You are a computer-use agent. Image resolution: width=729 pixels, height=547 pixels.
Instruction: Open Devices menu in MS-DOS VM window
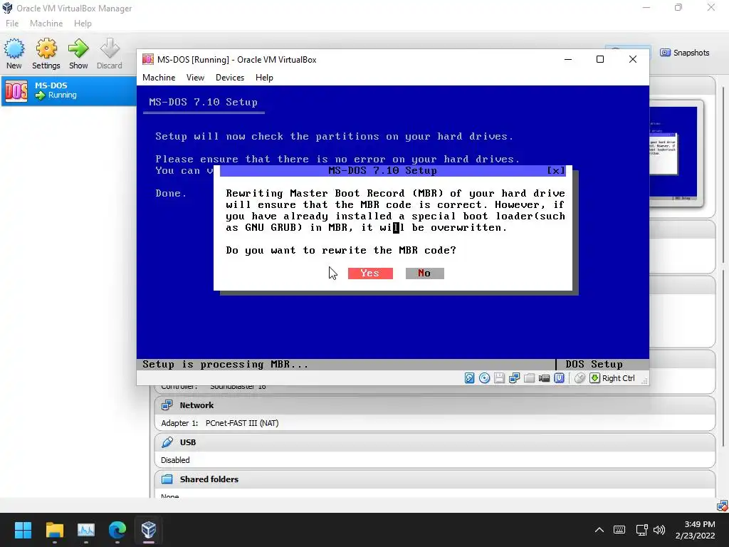click(230, 78)
